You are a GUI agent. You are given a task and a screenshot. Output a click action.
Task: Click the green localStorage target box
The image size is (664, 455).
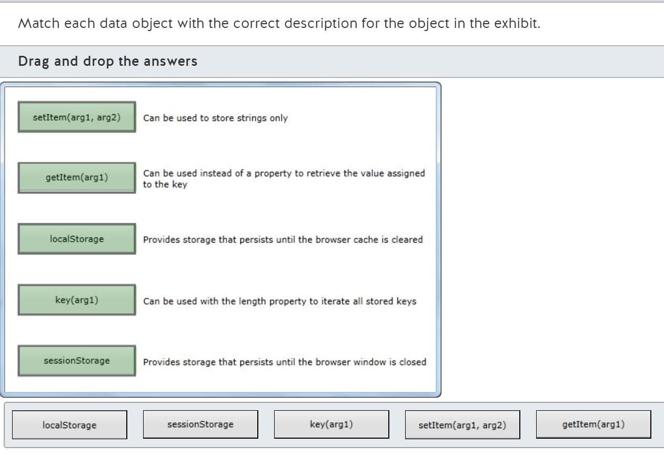(x=77, y=239)
